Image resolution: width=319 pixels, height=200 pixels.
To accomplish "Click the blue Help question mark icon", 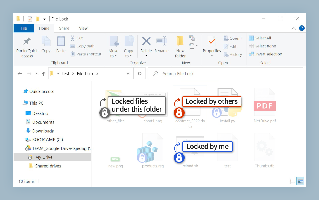I will (302, 28).
